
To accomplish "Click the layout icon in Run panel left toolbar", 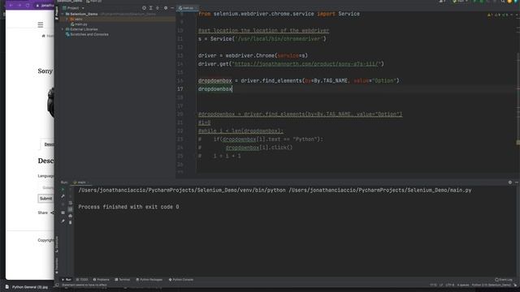I will pyautogui.click(x=63, y=213).
